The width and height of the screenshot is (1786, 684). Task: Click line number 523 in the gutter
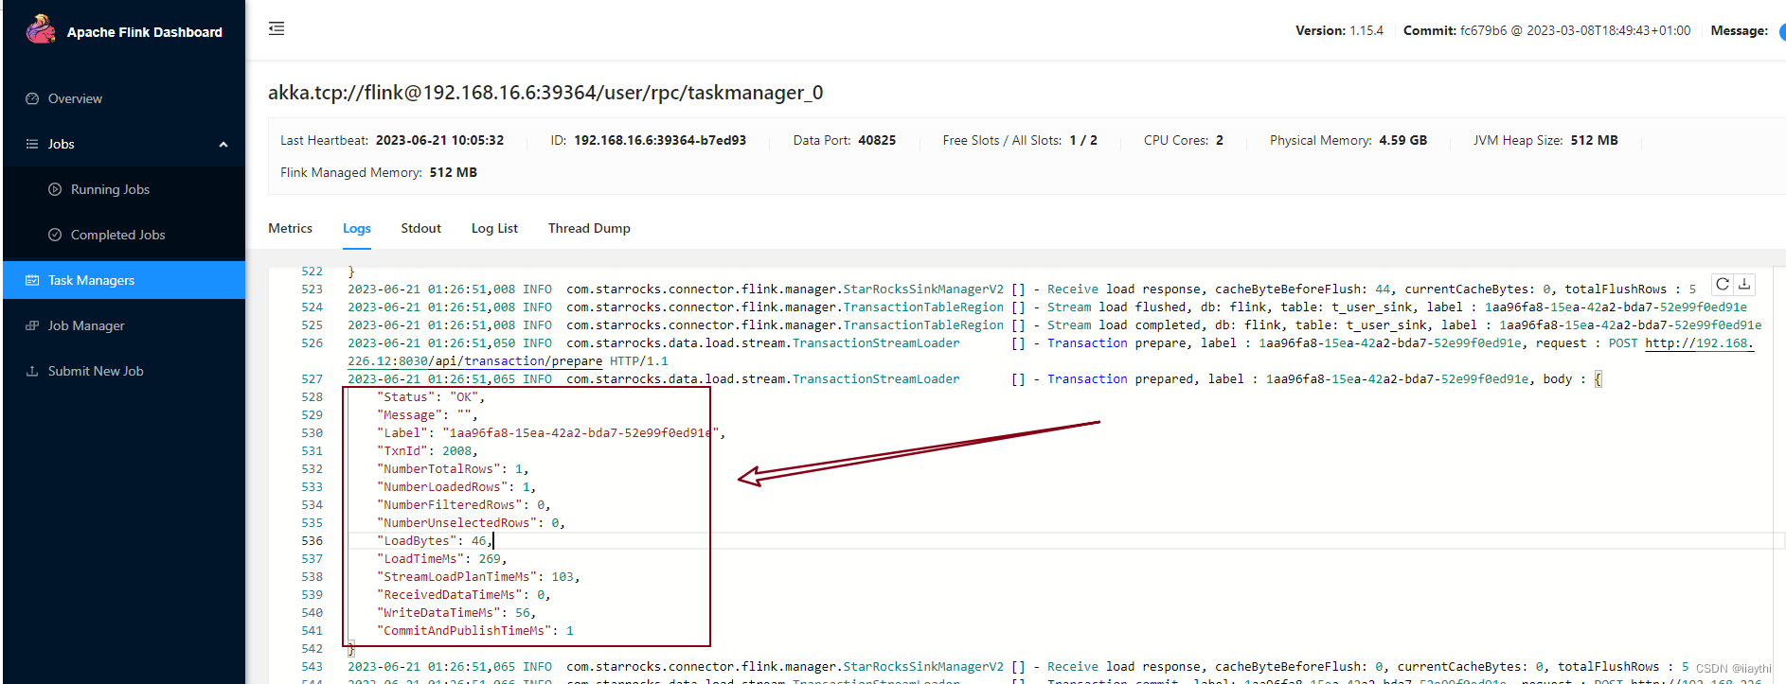[312, 289]
